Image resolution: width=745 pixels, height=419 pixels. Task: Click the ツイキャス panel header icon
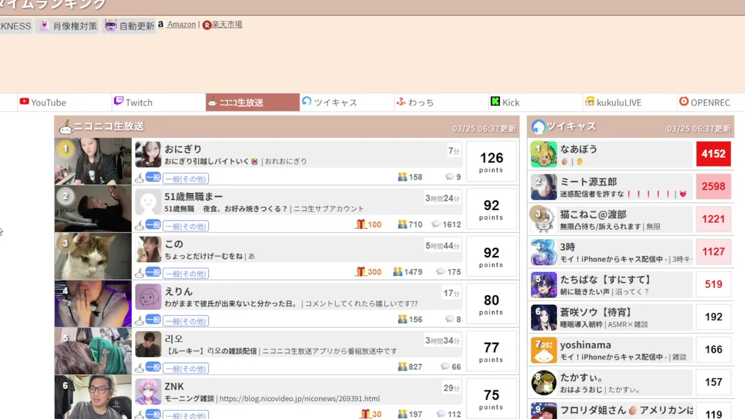point(538,126)
